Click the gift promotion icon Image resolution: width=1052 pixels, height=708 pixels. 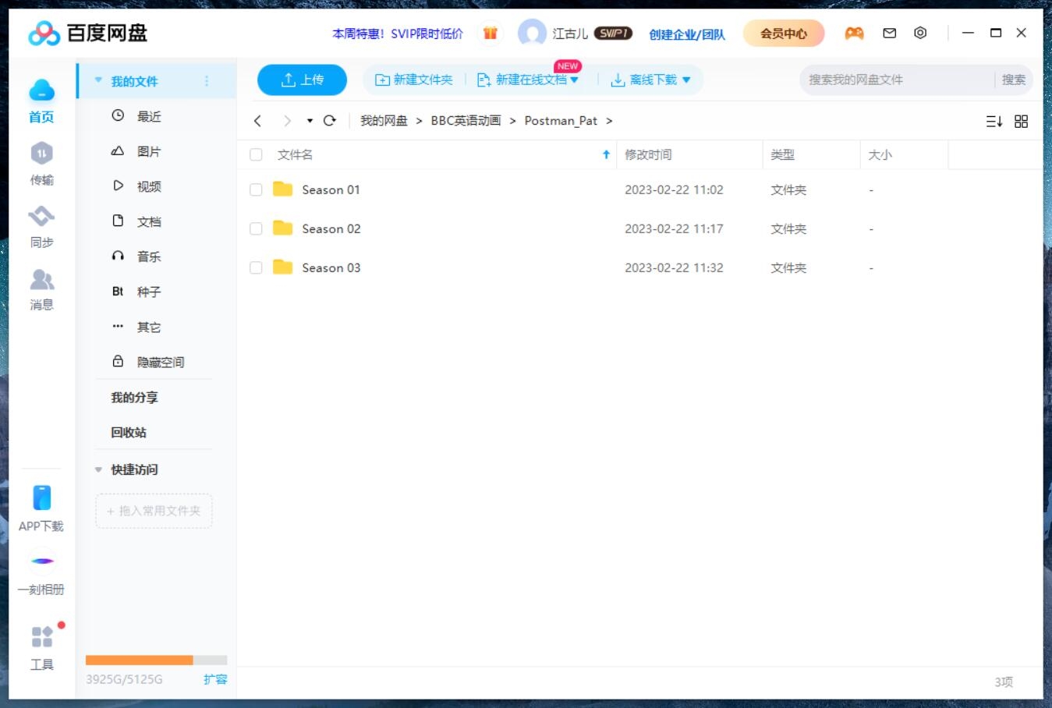click(x=490, y=33)
